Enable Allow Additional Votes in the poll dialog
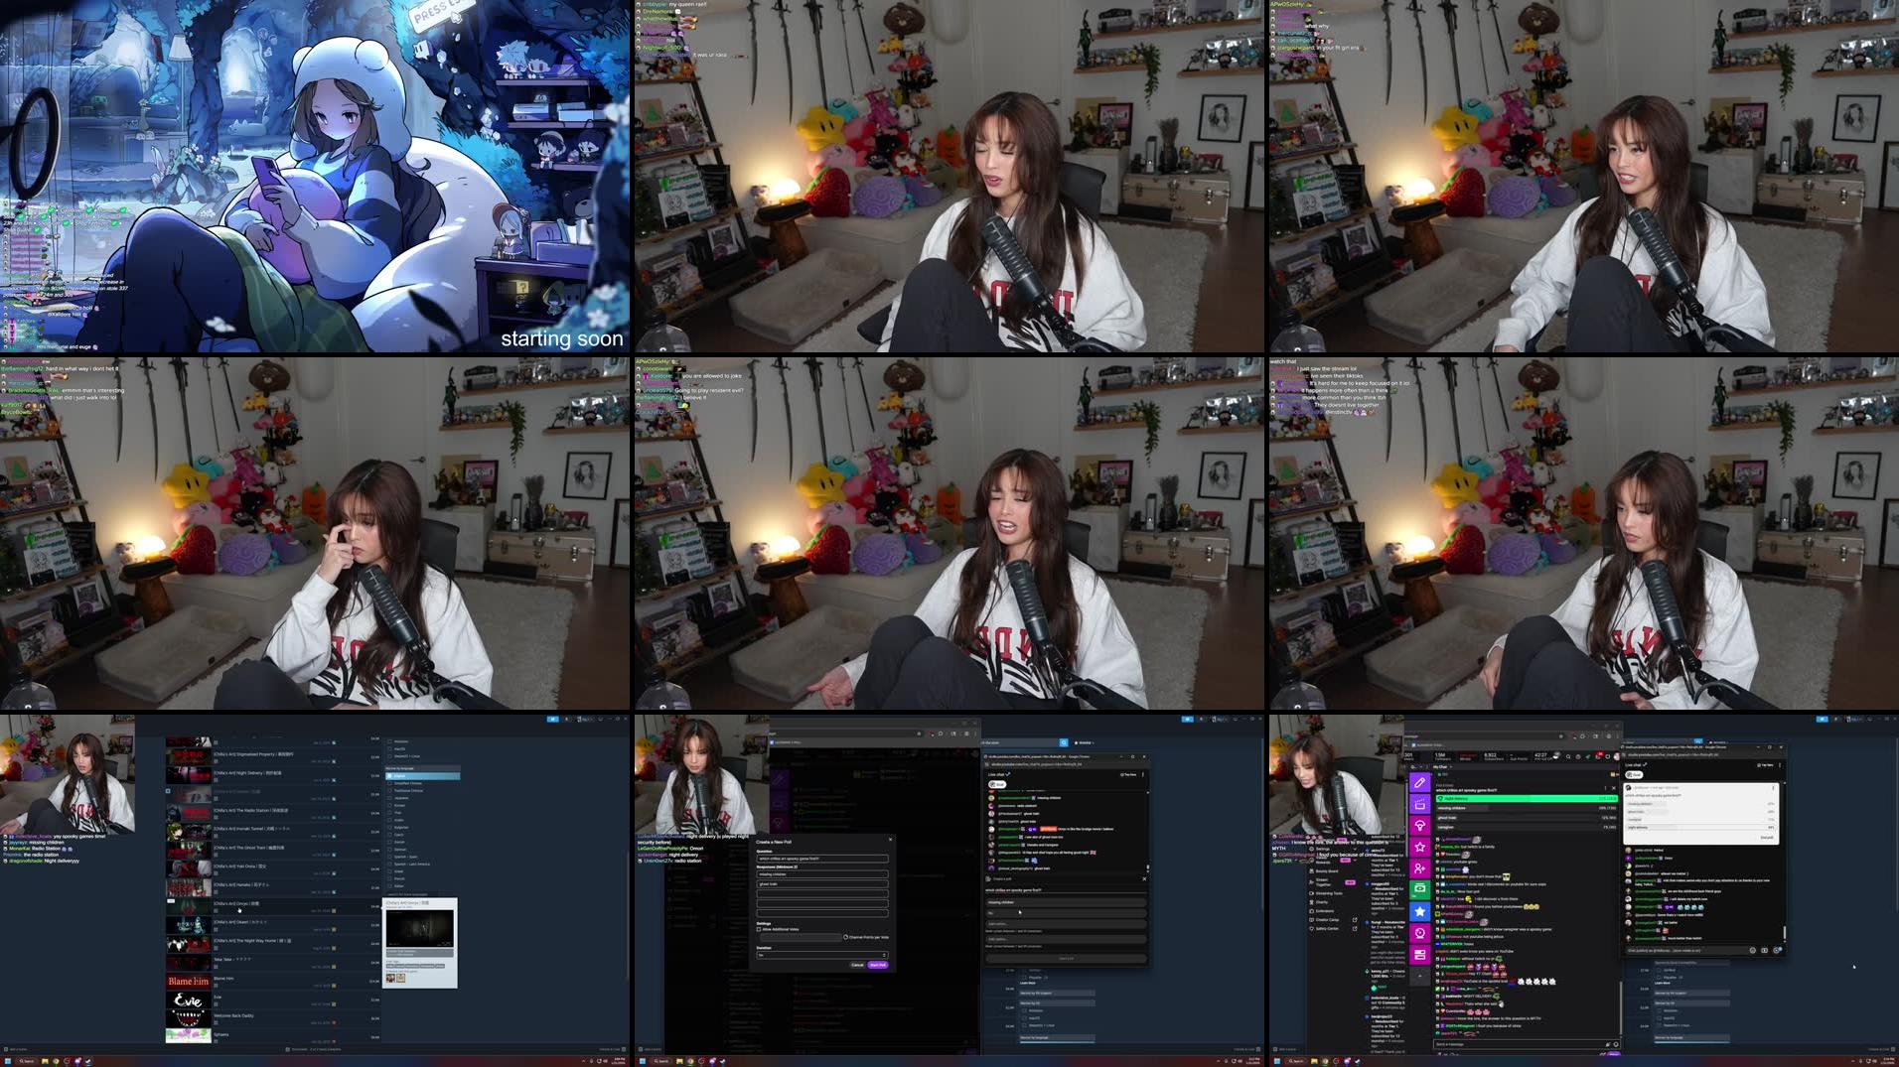The image size is (1899, 1067). click(x=760, y=930)
